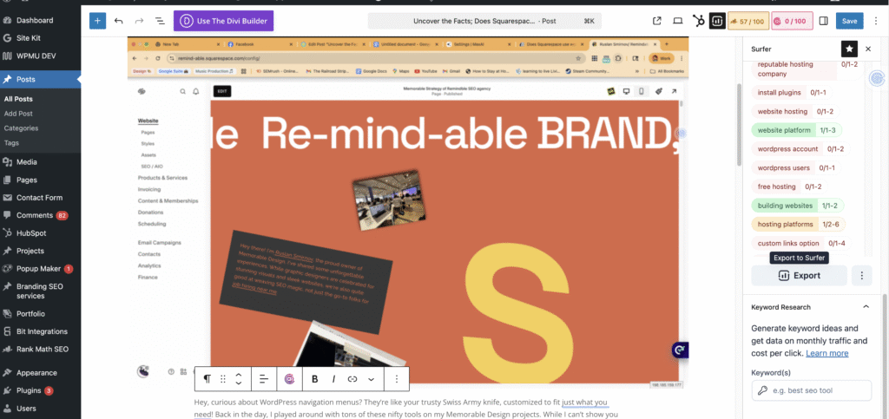889x419 pixels.
Task: Insert a link using block toolbar
Action: point(352,379)
